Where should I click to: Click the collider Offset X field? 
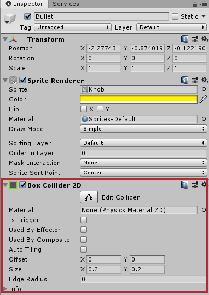point(104,259)
